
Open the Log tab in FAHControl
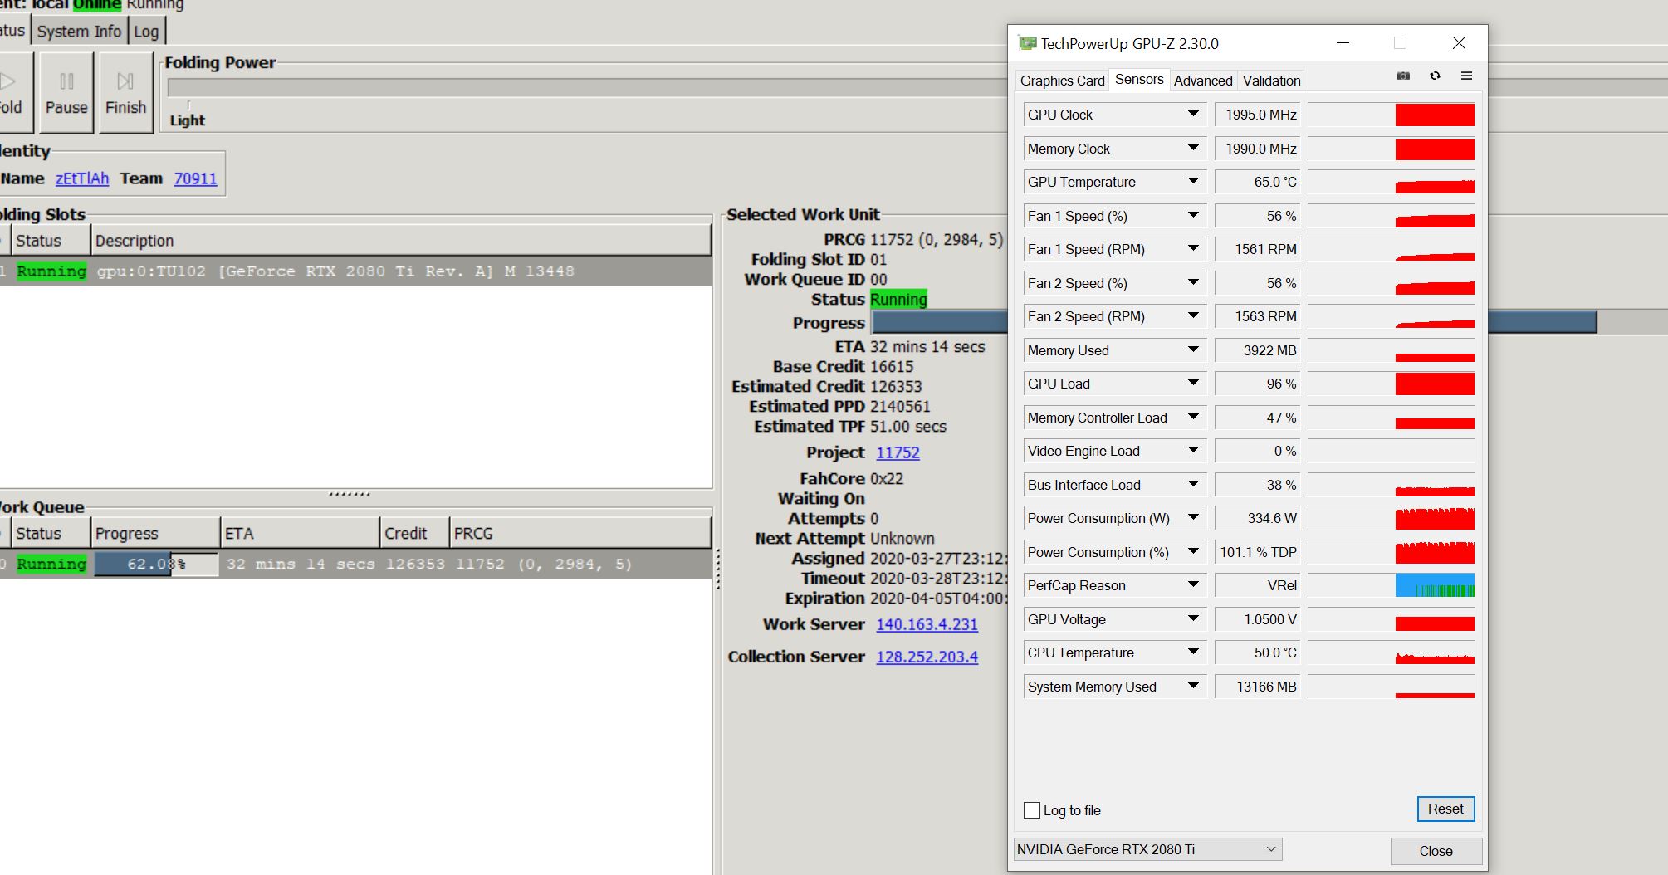[x=146, y=32]
